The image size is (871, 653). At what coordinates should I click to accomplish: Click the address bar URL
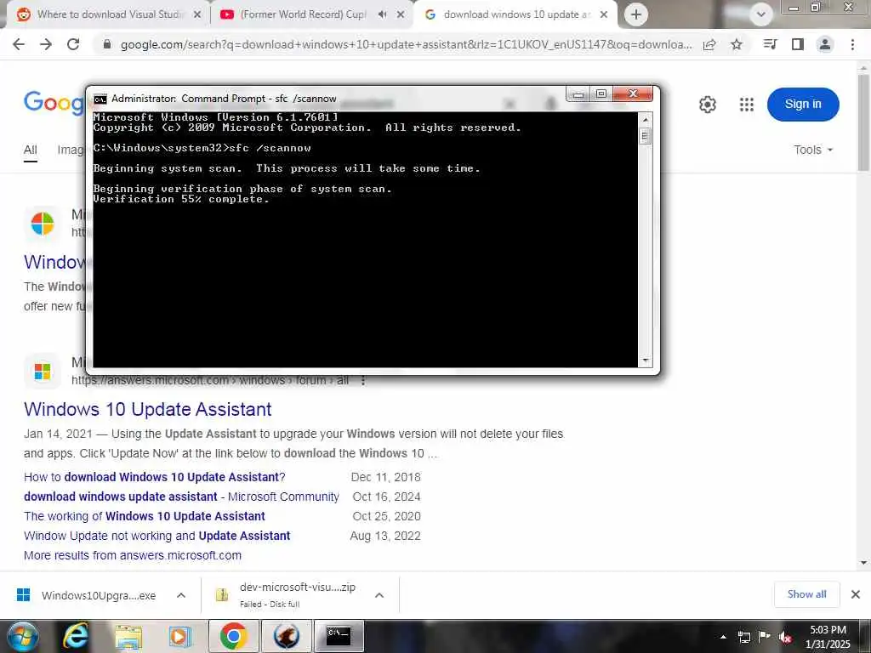pos(406,45)
